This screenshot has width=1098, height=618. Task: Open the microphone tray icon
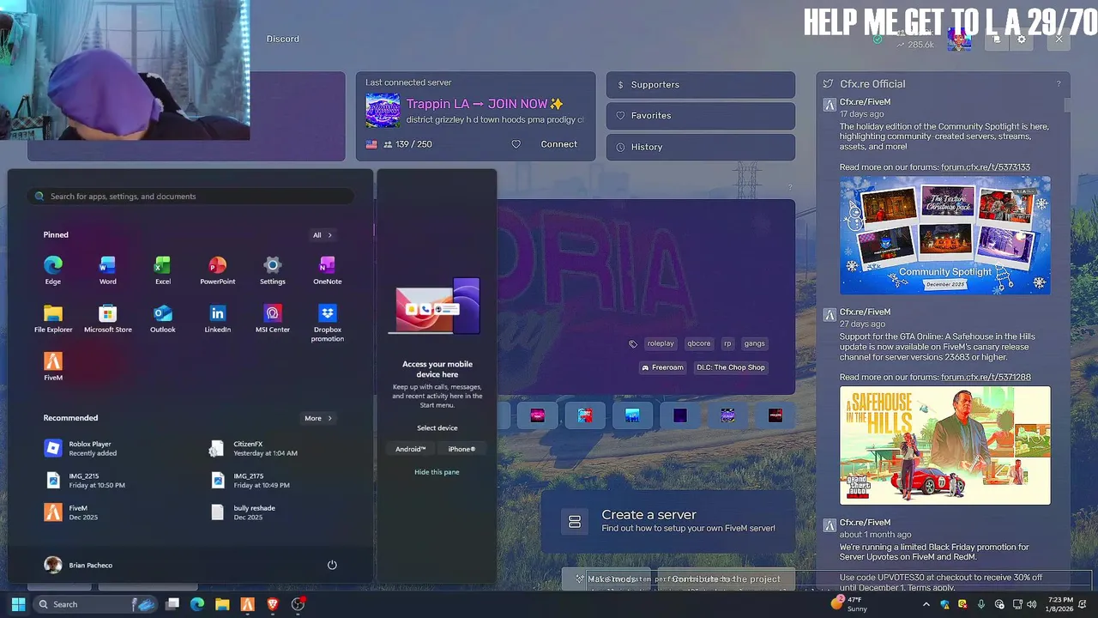tap(981, 604)
